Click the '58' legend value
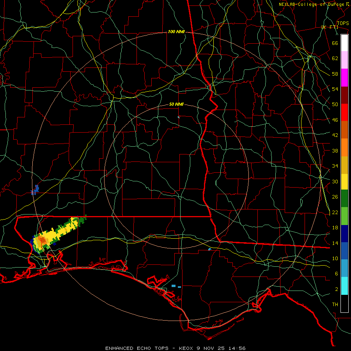351x351 pixels. 335,74
